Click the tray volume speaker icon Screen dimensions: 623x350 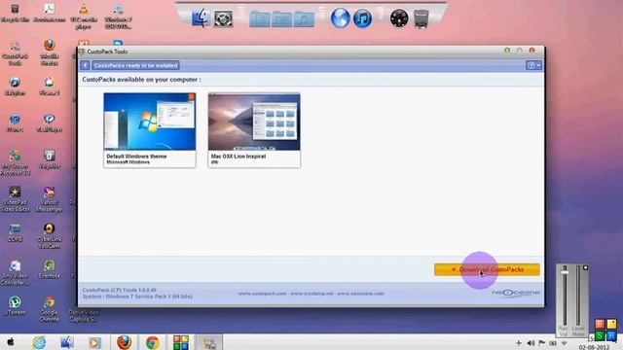click(x=531, y=343)
